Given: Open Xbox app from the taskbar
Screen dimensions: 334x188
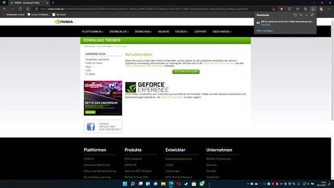Looking at the screenshot, I should [x=201, y=184].
